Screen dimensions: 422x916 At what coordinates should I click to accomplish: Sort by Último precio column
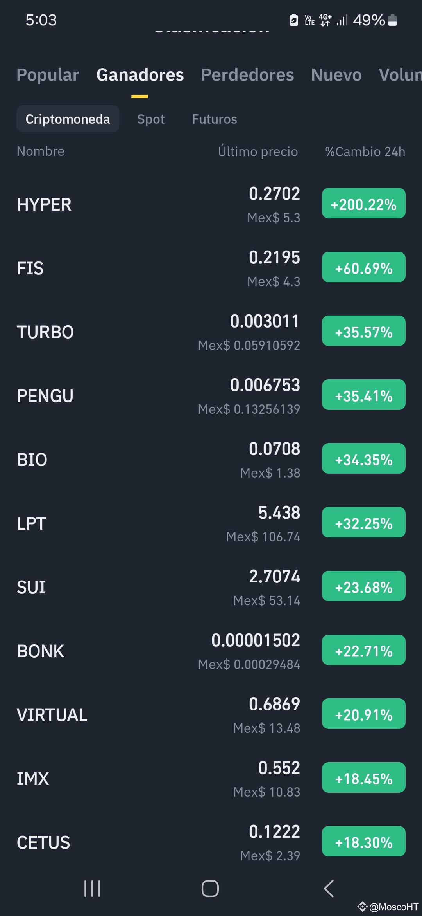click(258, 151)
